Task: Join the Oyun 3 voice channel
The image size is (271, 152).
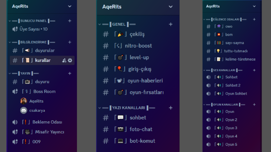Action: coord(232,128)
